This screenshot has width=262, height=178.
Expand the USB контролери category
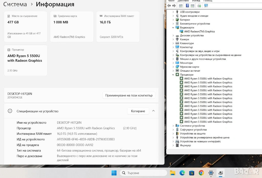[173, 12]
